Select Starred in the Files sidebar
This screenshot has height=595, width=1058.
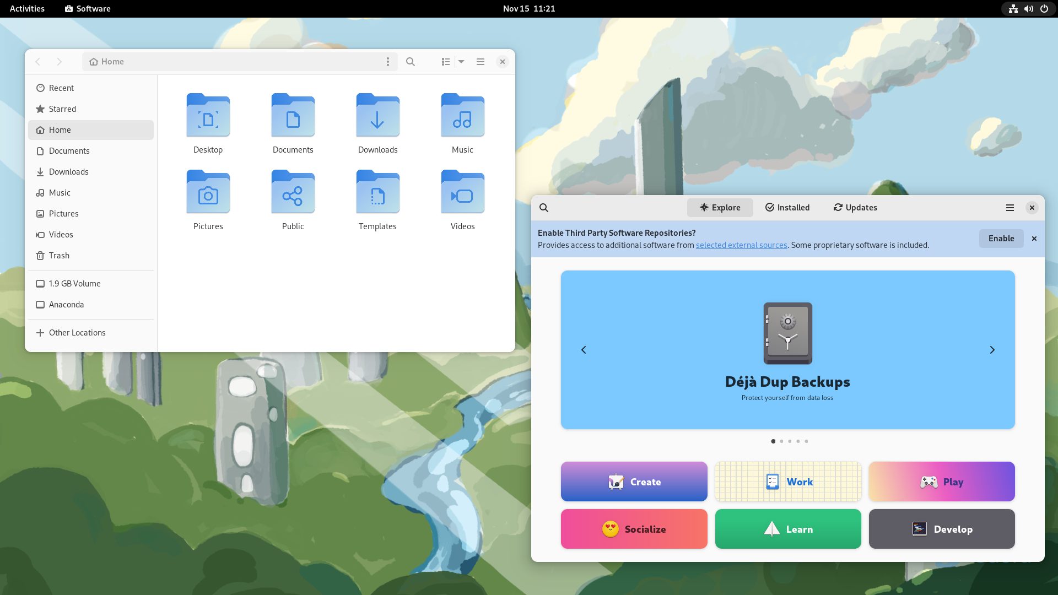click(x=91, y=109)
